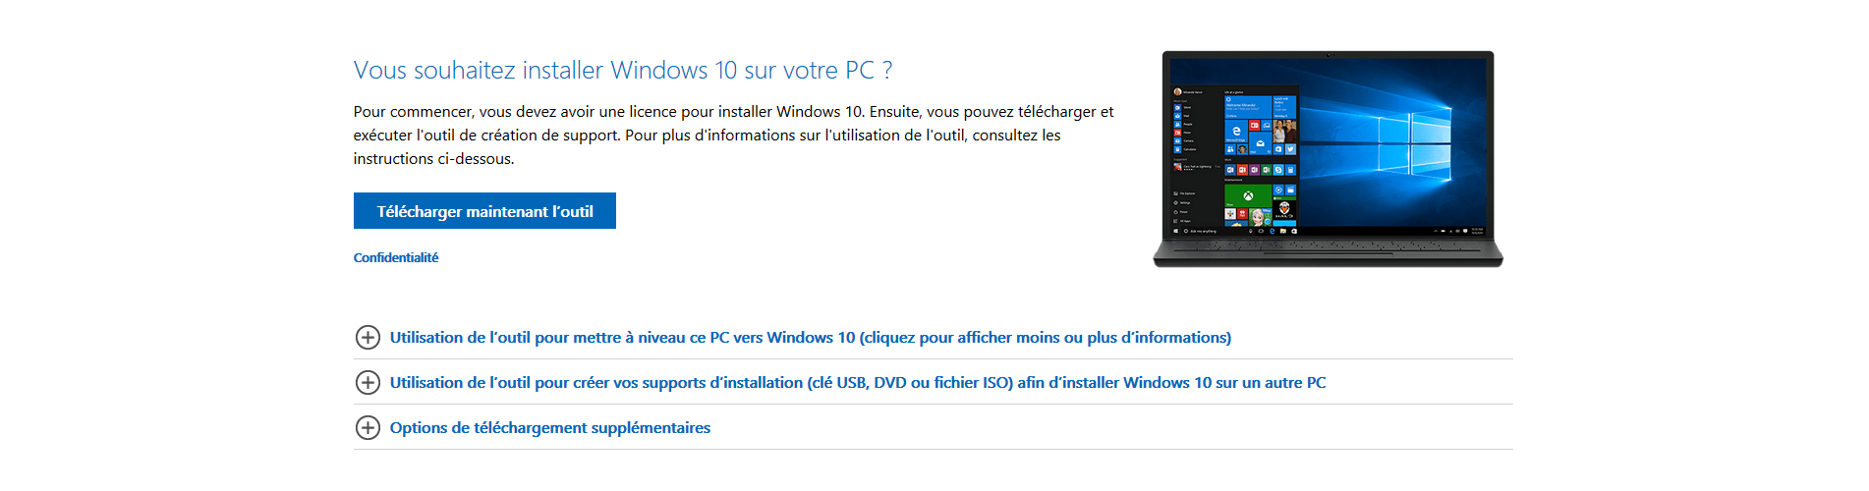Click the Mail tile in the laptop Start menu
Screen dimensions: 1869x491
(1260, 143)
